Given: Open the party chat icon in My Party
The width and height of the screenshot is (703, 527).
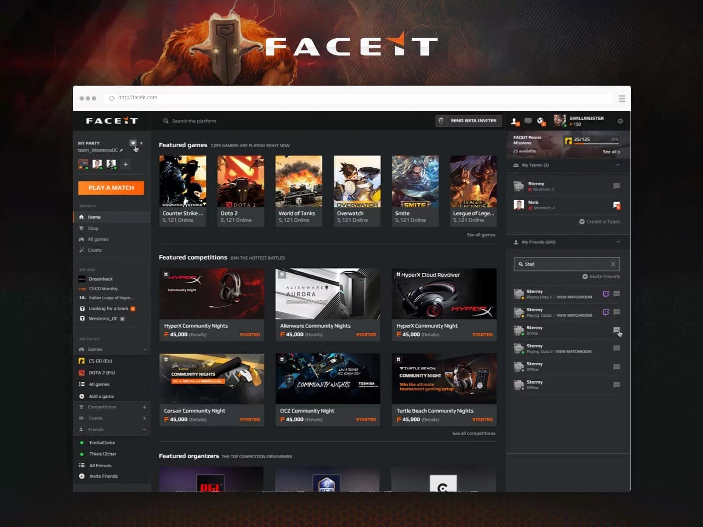Looking at the screenshot, I should (x=133, y=143).
